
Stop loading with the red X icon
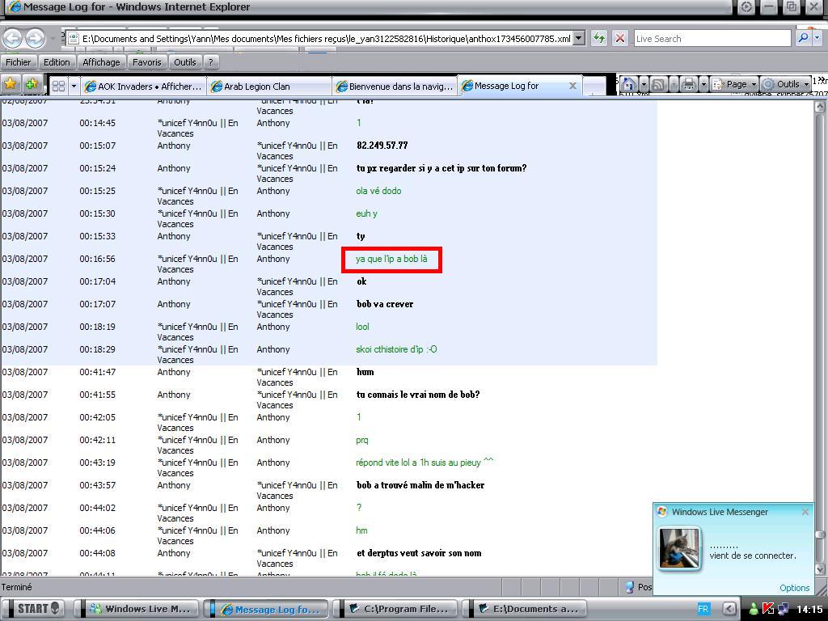pos(620,38)
